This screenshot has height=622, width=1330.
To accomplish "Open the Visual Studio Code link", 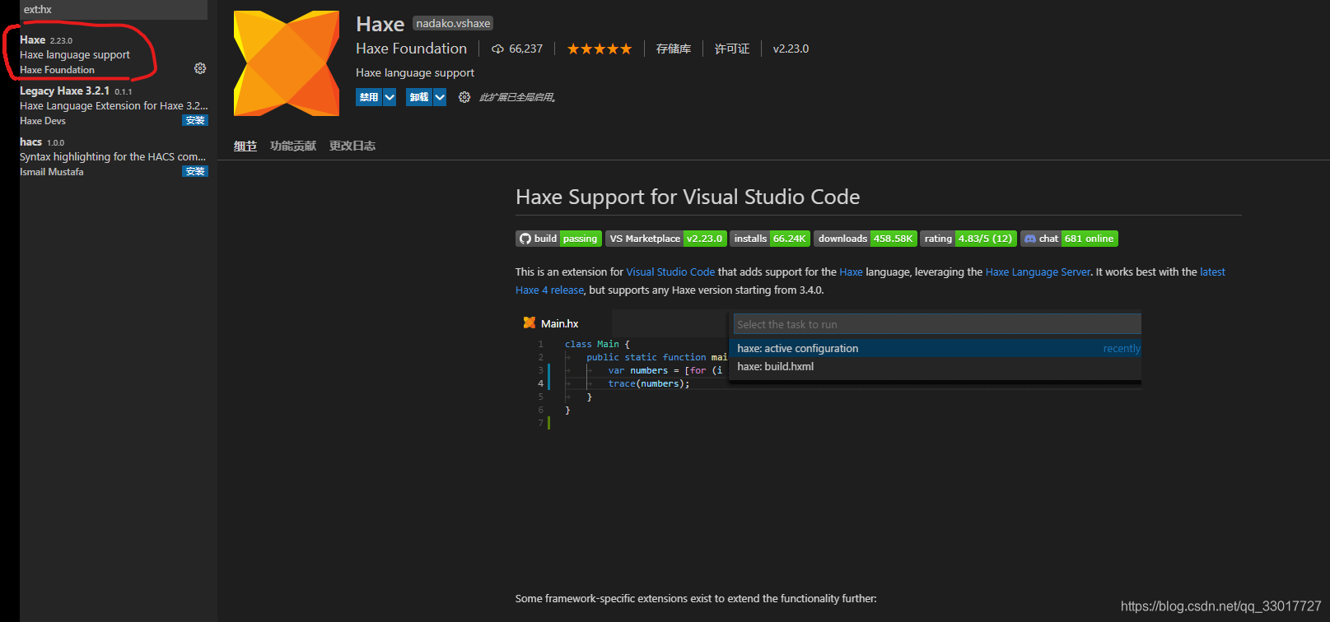I will pos(670,272).
